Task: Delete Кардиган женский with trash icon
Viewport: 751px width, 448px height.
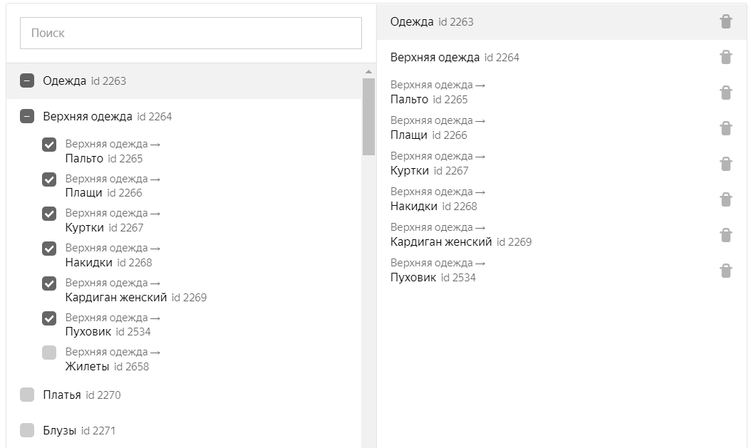Action: click(725, 235)
